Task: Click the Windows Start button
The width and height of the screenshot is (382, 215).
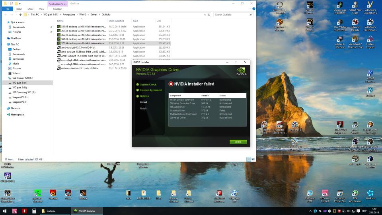Action: [x=5, y=211]
